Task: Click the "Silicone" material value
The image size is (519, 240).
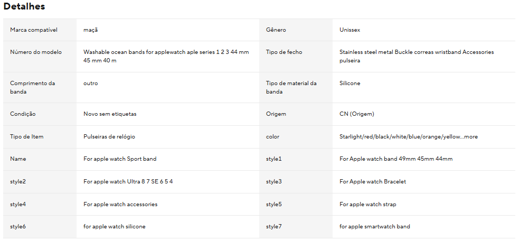Action: 350,84
